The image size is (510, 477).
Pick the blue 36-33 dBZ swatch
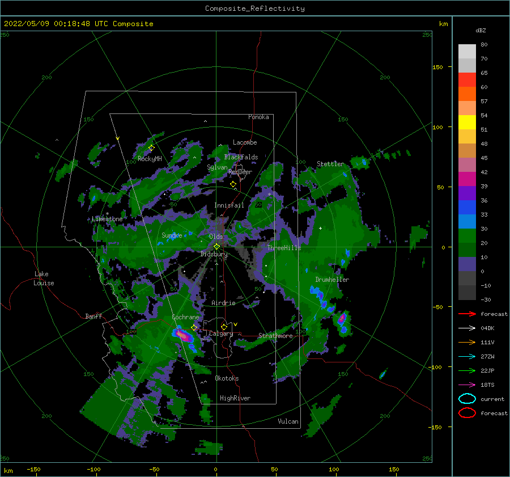pos(467,208)
